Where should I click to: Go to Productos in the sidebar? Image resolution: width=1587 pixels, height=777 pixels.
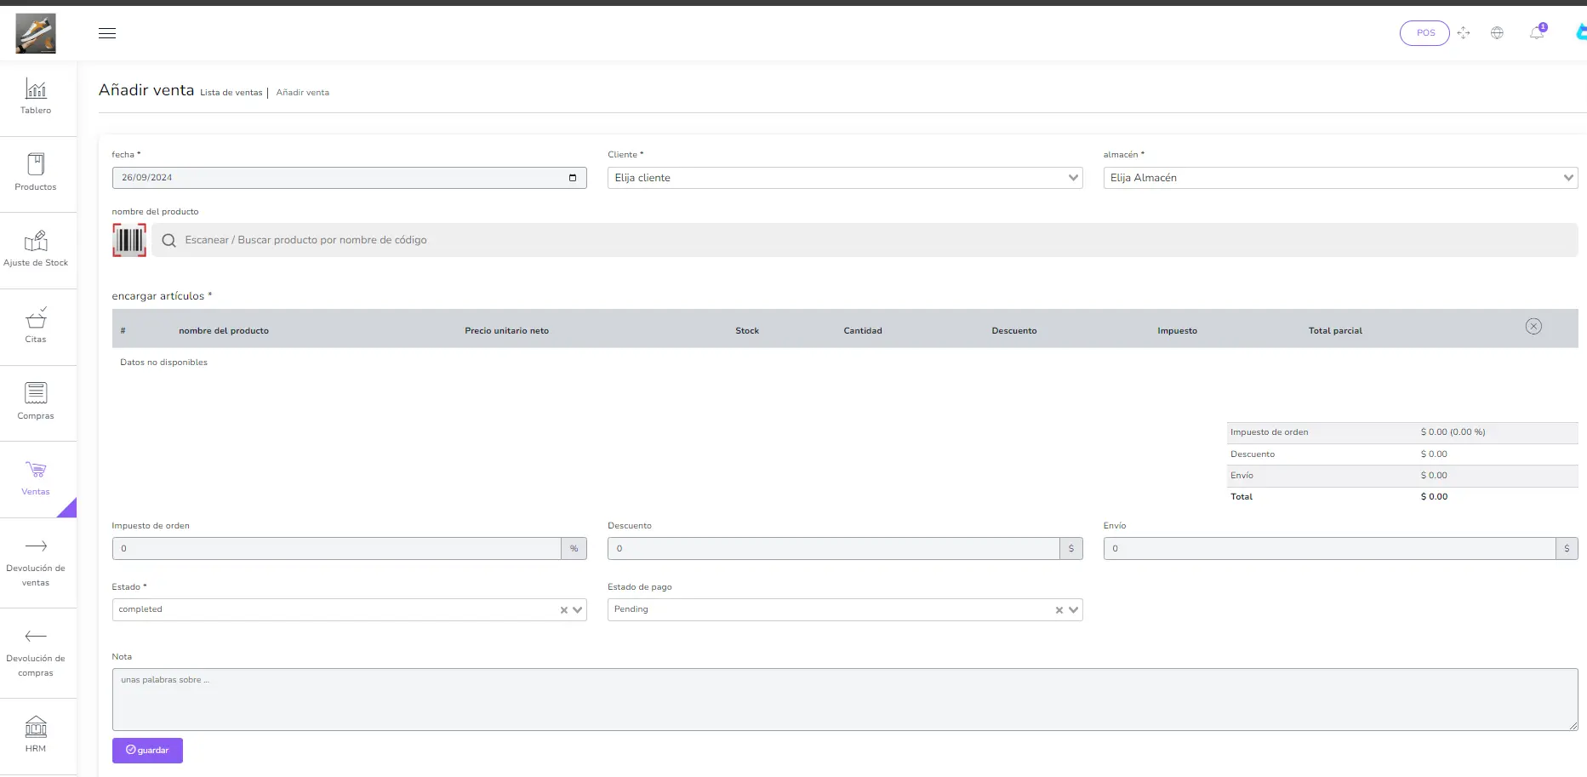click(x=36, y=173)
